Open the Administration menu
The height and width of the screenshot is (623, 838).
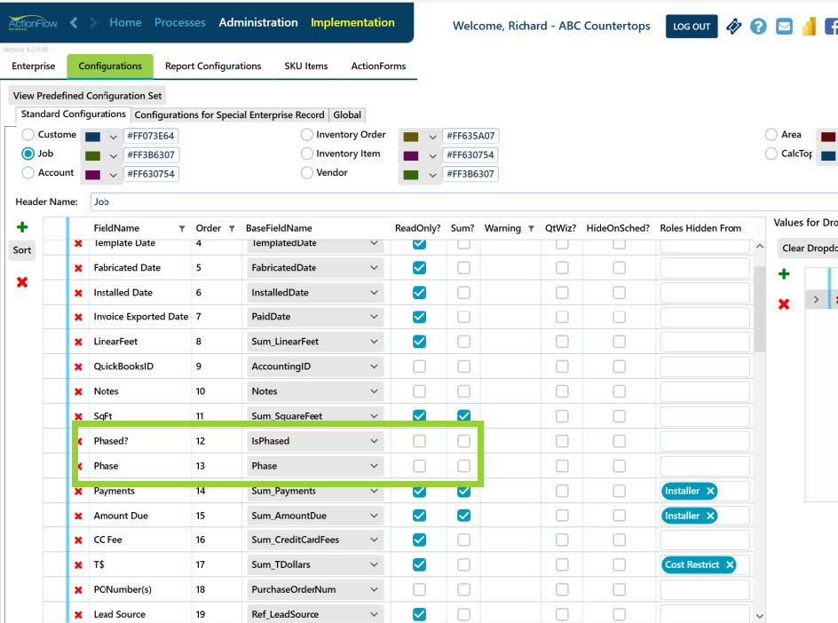pyautogui.click(x=258, y=22)
